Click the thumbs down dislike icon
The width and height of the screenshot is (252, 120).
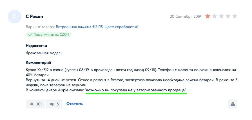[x=52, y=104]
